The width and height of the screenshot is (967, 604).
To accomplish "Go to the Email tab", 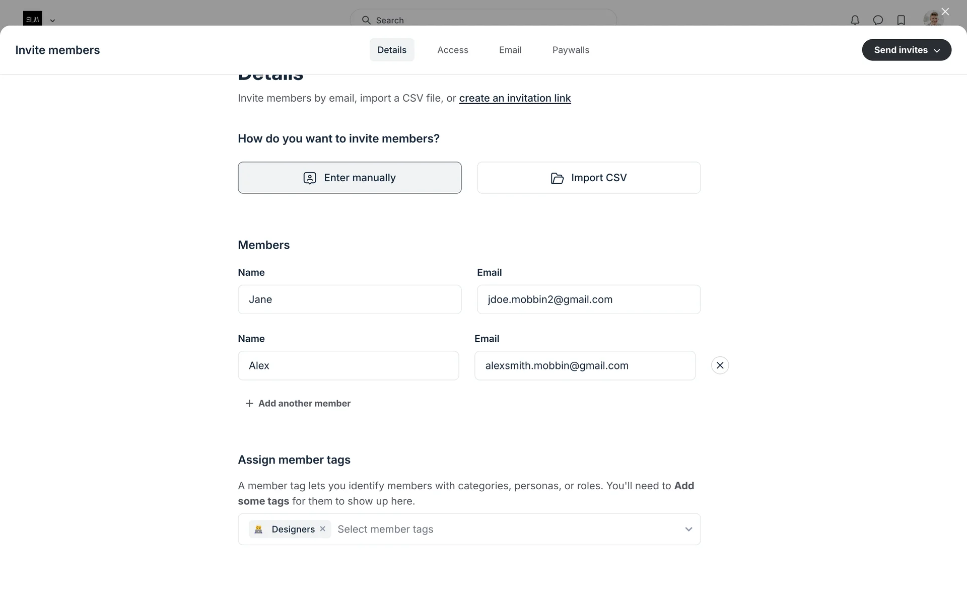I will click(x=510, y=50).
